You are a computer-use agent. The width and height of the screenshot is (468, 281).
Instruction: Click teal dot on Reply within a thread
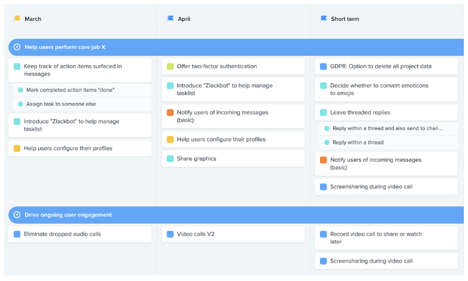point(327,142)
